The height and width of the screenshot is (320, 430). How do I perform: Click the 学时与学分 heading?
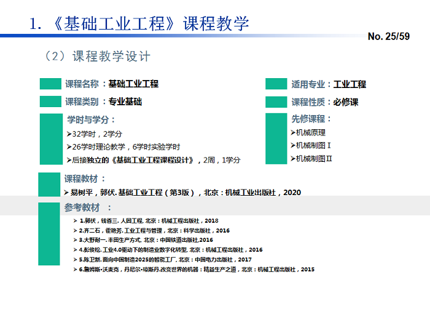coord(91,119)
